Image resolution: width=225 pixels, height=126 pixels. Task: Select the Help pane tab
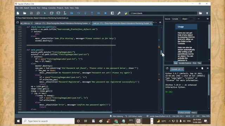175,63
